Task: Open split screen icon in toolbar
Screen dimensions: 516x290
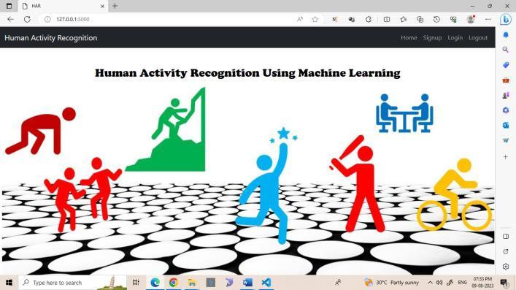Action: point(387,19)
